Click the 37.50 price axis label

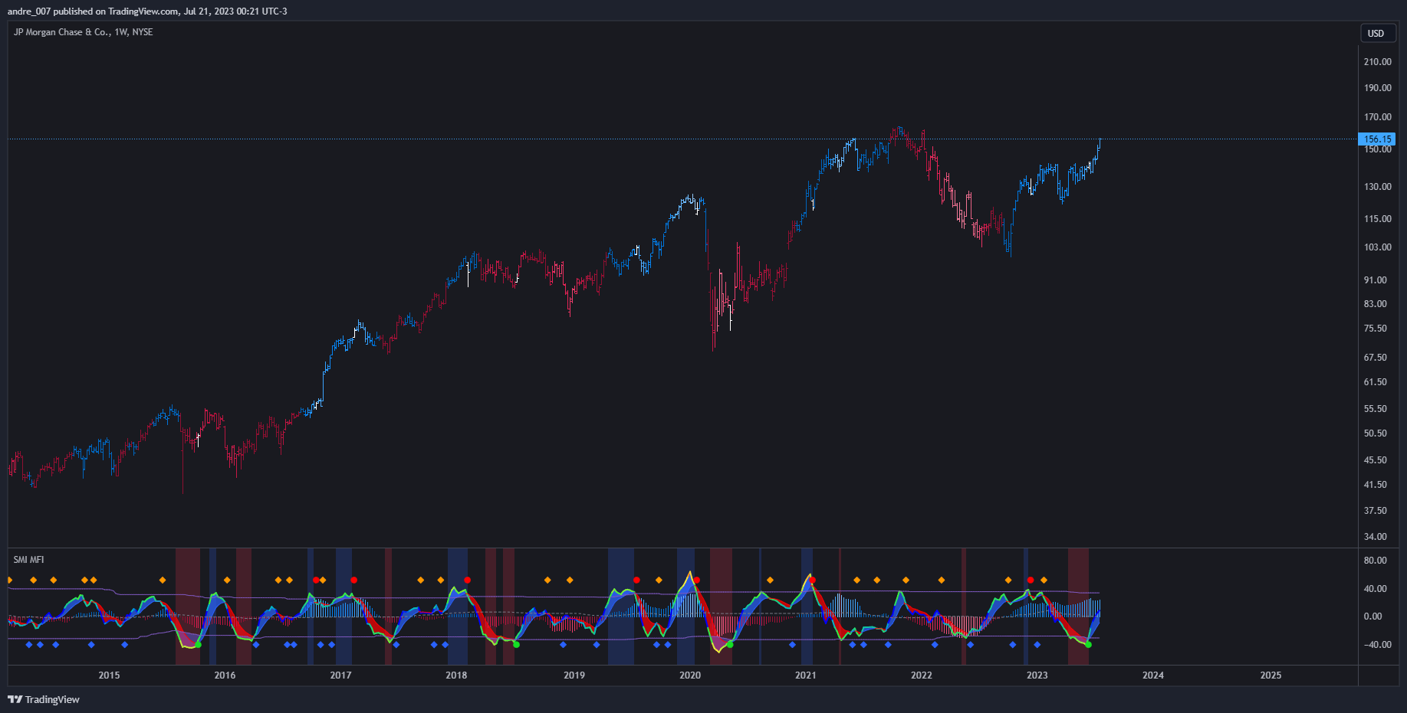coord(1376,511)
